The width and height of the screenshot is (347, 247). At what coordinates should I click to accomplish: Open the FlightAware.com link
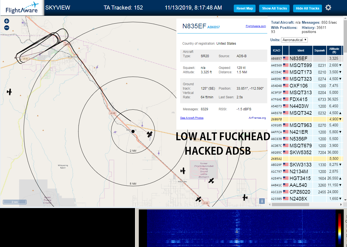[256, 26]
